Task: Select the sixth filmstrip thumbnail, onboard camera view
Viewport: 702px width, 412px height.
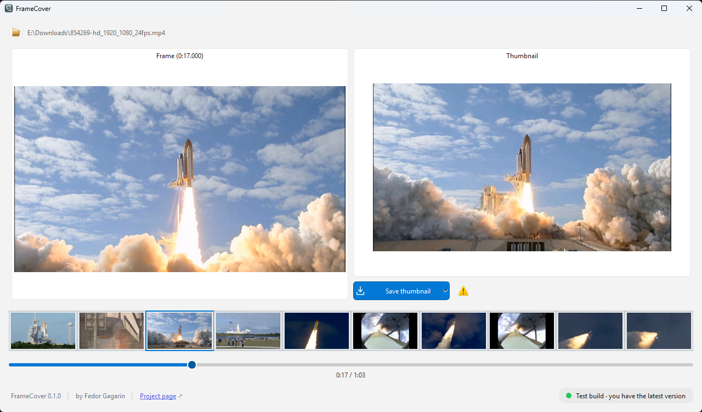Action: pyautogui.click(x=385, y=331)
